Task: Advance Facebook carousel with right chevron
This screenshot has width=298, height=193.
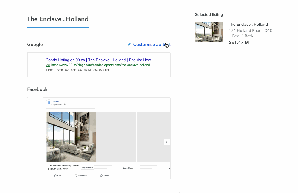Action: click(x=167, y=142)
